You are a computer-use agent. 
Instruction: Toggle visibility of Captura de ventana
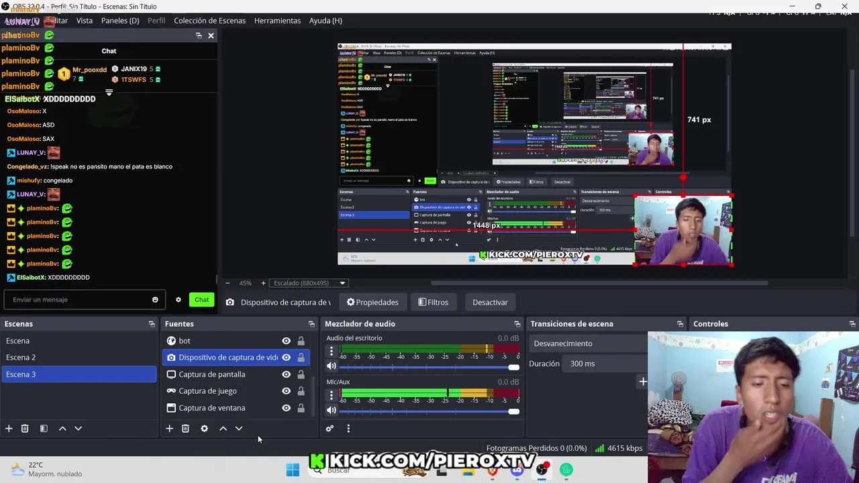point(287,408)
